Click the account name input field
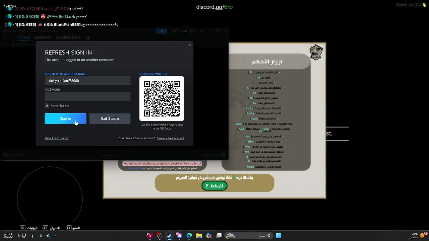 point(87,81)
